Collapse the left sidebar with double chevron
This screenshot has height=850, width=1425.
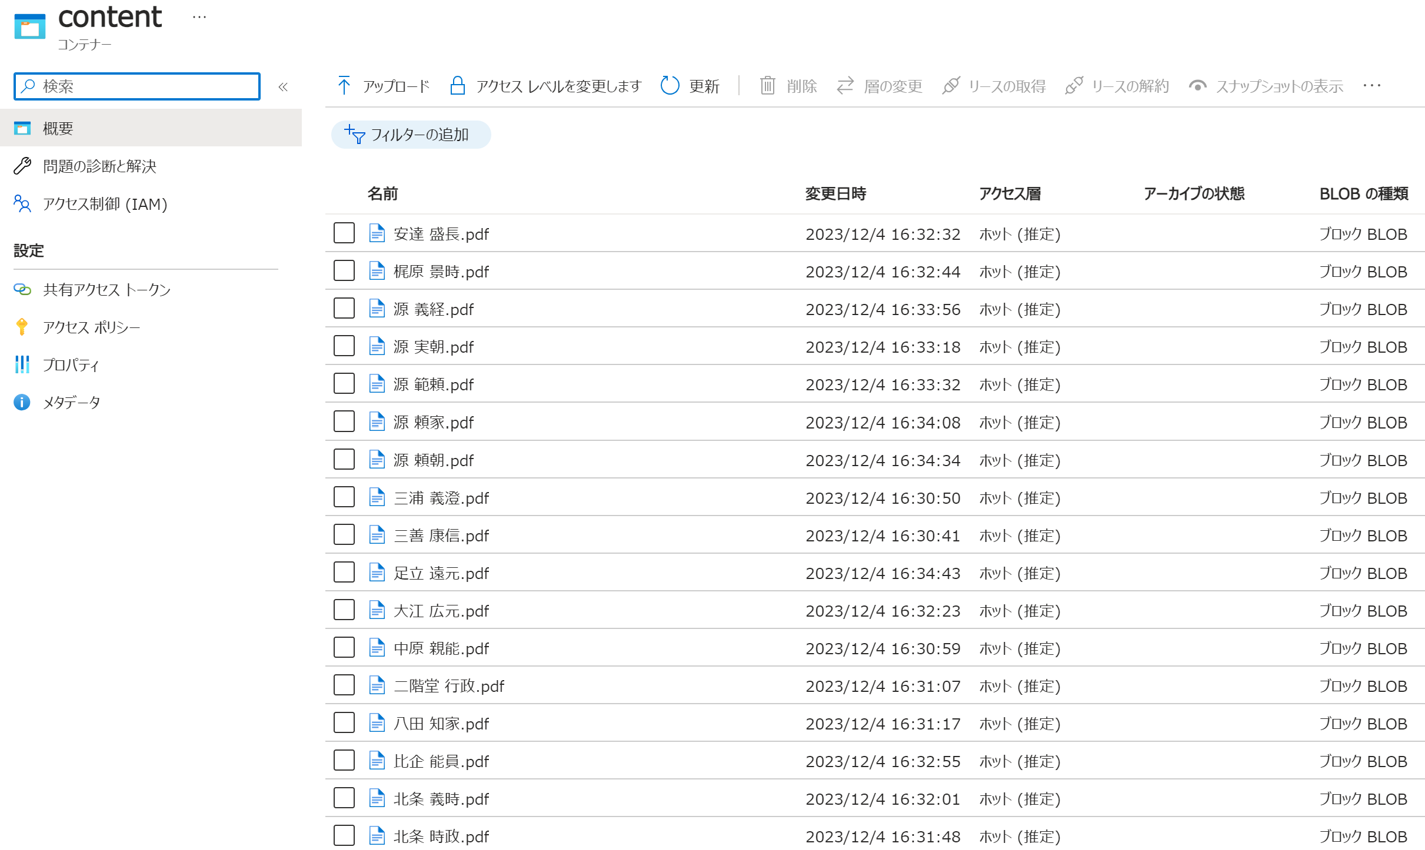coord(283,87)
